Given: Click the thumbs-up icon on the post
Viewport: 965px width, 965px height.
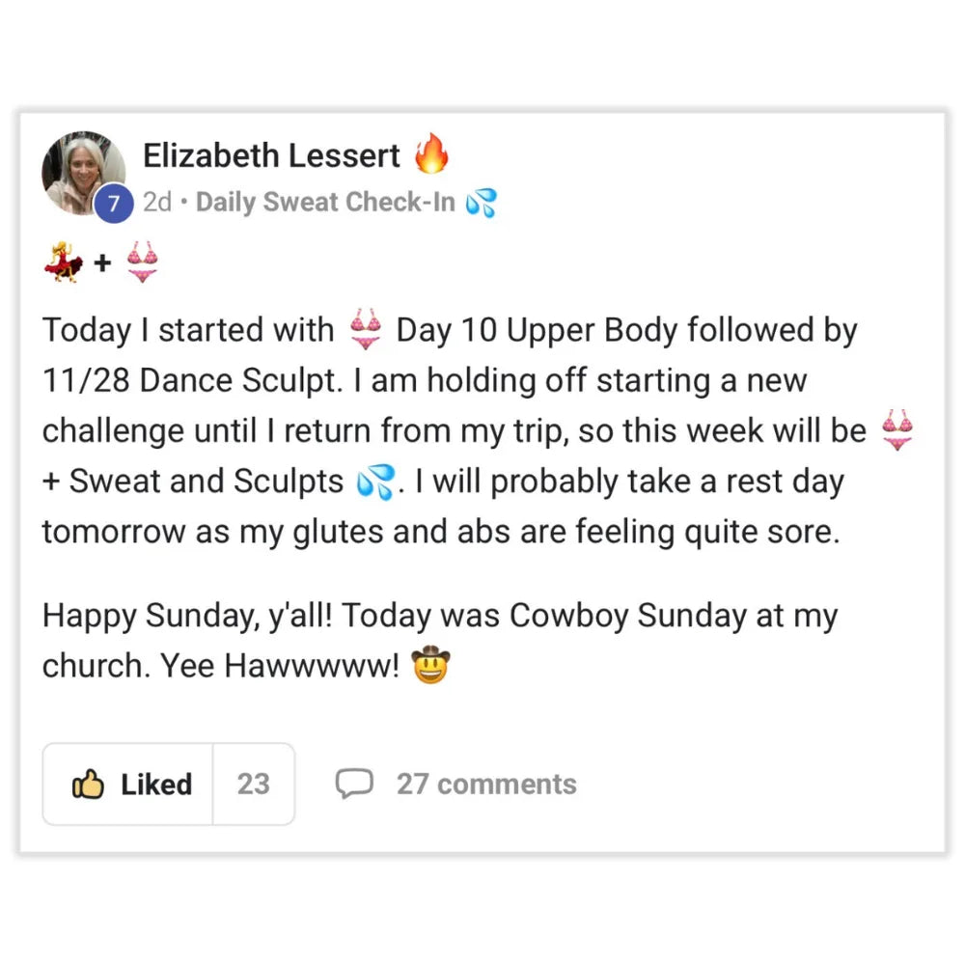Looking at the screenshot, I should [88, 785].
